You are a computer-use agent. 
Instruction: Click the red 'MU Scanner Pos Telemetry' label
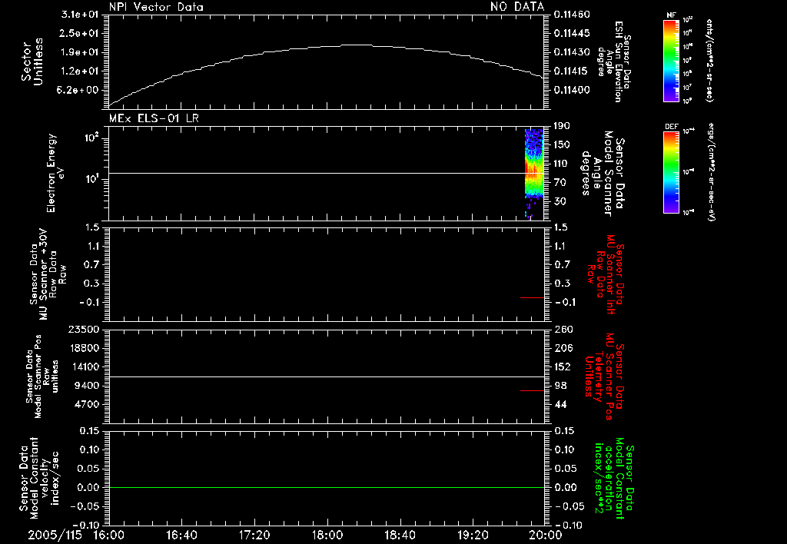coord(604,376)
